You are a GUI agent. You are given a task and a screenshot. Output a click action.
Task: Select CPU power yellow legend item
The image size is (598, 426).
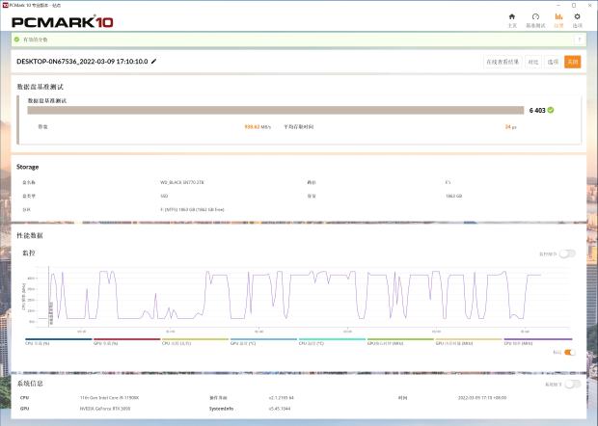point(195,341)
